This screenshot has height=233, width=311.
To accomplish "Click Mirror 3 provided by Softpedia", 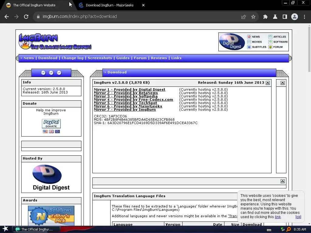I will 125,96.
